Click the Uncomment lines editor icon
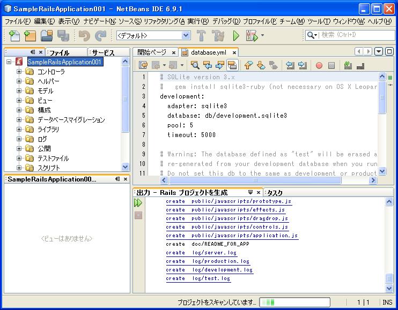The height and width of the screenshot is (310, 398). pyautogui.click(x=360, y=66)
